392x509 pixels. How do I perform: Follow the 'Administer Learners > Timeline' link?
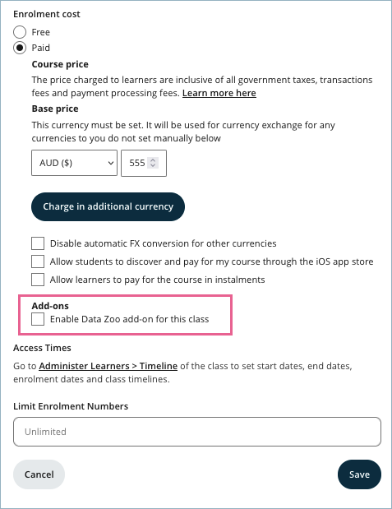pyautogui.click(x=108, y=366)
